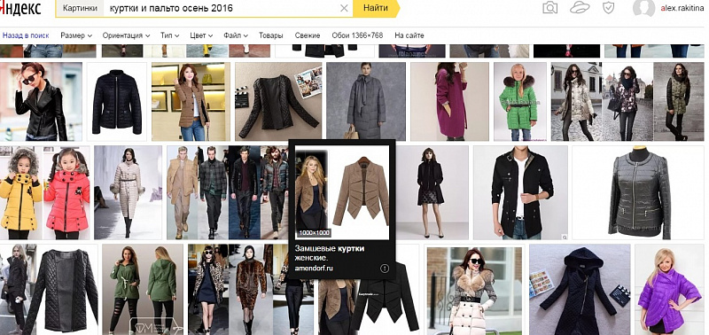Expand the Ориентация filter dropdown
The image size is (709, 335).
[126, 35]
